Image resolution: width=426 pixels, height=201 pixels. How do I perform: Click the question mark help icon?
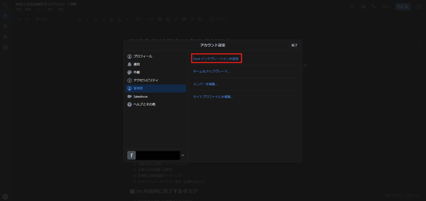point(129,104)
